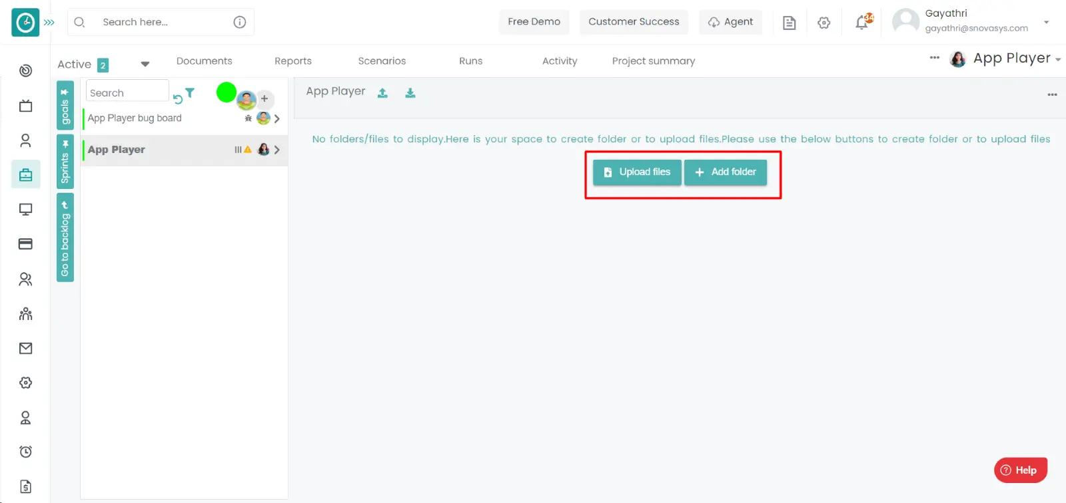Open settings gear in top header
The width and height of the screenshot is (1066, 503).
824,23
